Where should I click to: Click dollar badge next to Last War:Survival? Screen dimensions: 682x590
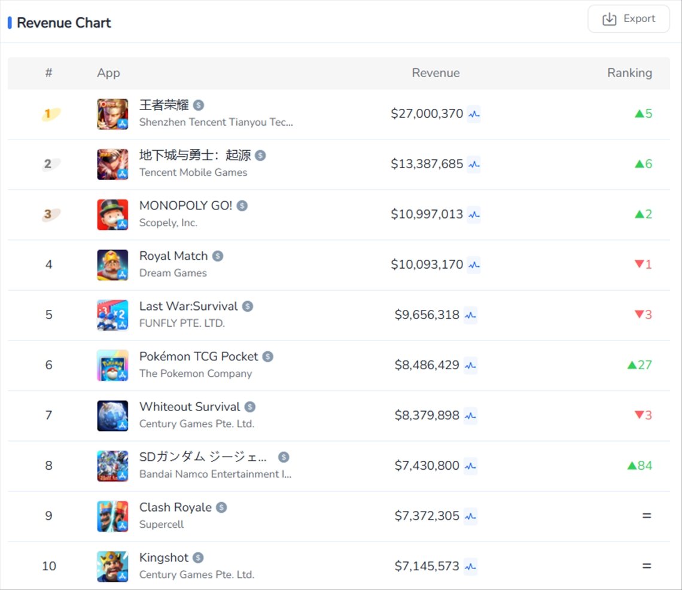click(248, 306)
